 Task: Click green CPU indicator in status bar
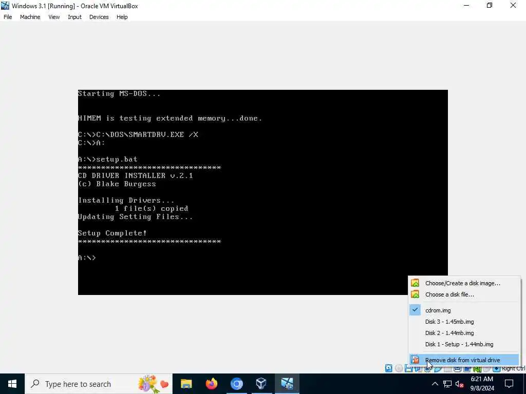(x=477, y=368)
